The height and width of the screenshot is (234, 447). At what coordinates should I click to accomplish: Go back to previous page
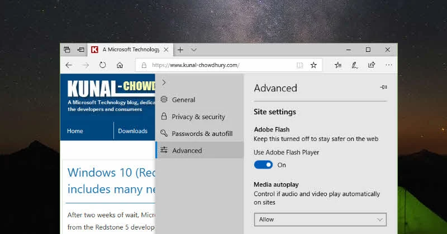pyautogui.click(x=69, y=65)
